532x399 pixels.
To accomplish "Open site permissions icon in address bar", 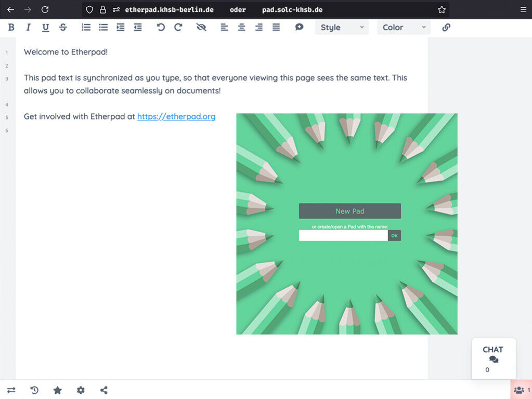I will [116, 9].
